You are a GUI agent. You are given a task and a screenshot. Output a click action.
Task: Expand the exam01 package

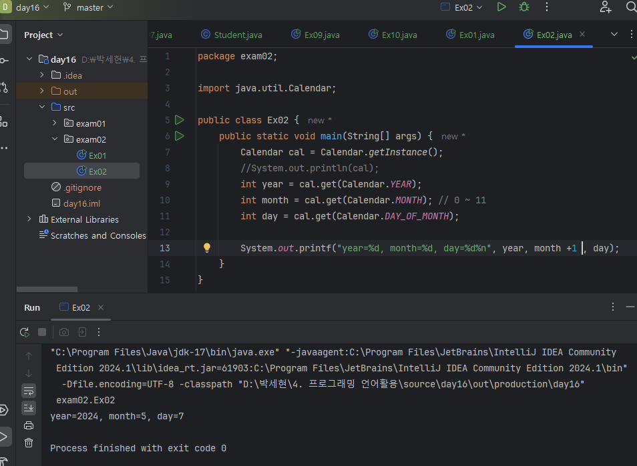click(55, 123)
